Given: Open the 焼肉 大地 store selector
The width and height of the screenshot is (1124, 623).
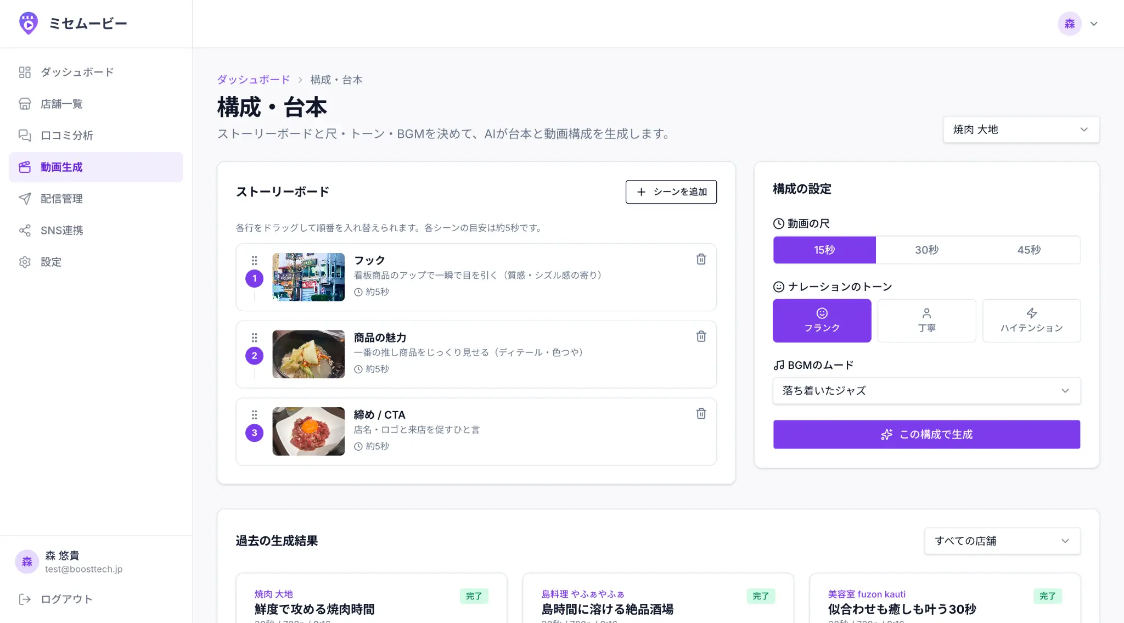Looking at the screenshot, I should tap(1021, 130).
